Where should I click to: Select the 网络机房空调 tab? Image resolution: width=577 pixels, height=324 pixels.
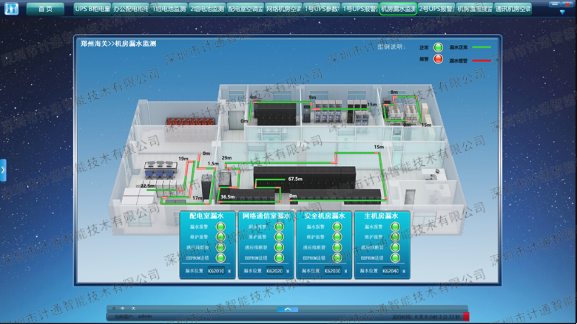(283, 9)
